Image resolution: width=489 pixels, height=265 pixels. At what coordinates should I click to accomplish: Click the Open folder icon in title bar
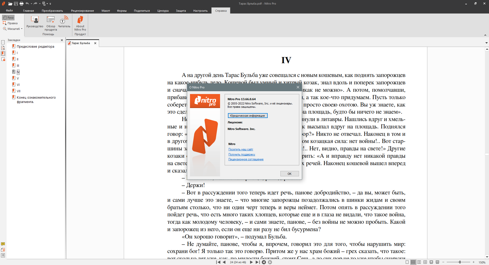click(10, 4)
